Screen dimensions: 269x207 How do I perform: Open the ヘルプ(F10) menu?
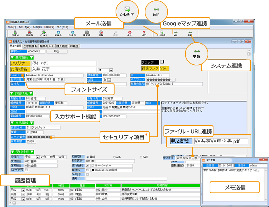(x=62, y=27)
